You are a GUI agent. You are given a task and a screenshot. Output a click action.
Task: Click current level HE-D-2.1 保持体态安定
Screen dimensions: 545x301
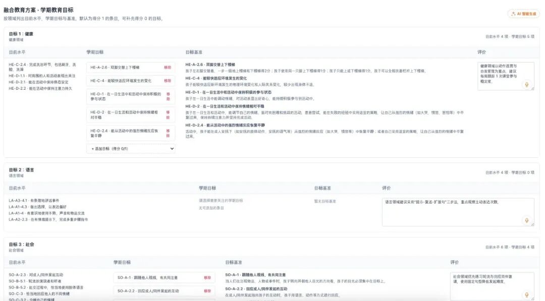tap(38, 82)
